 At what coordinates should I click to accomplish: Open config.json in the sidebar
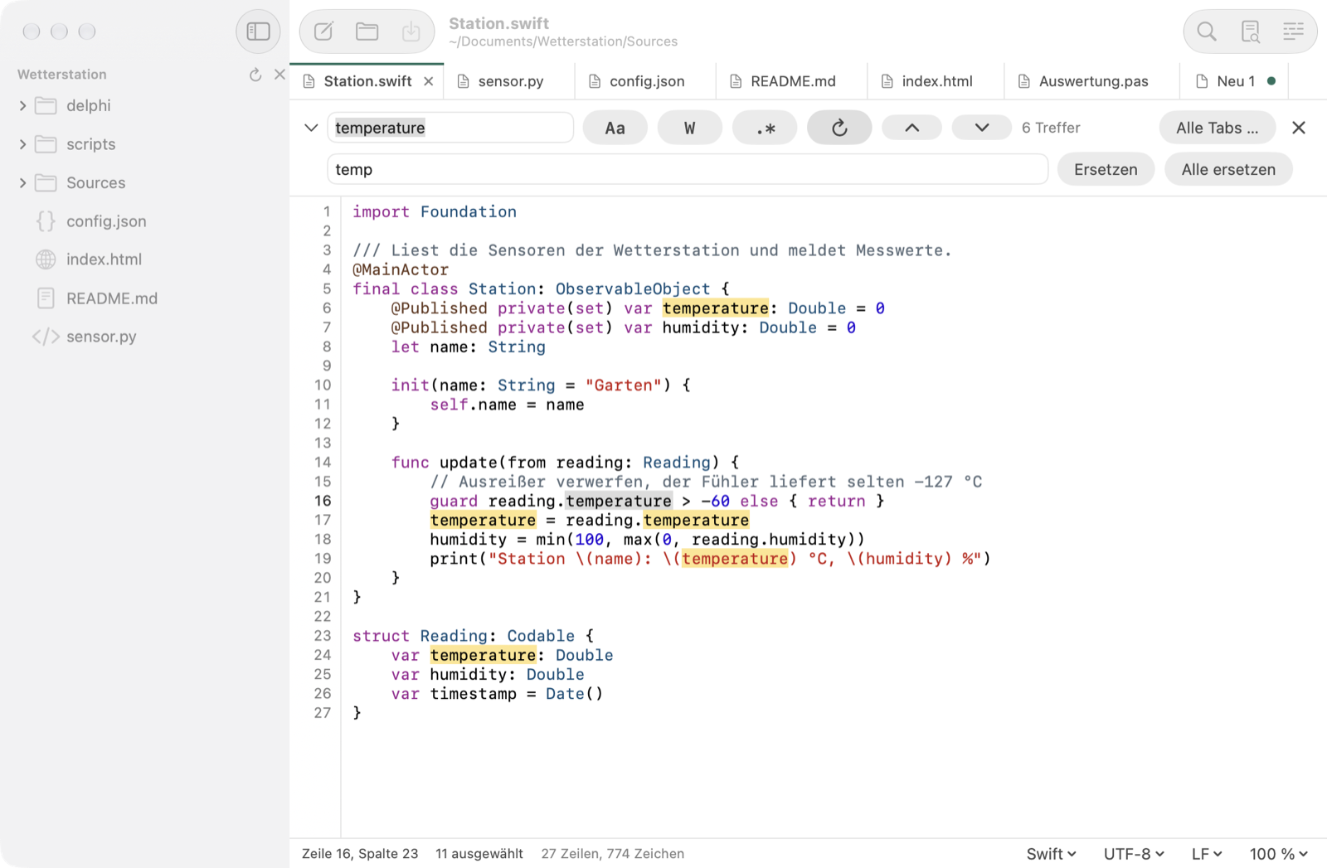pos(106,221)
